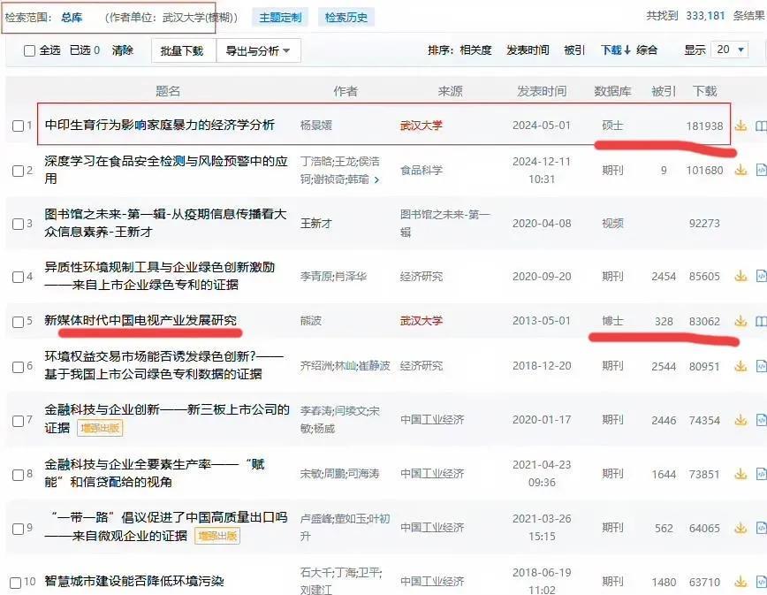Click download icon for 智慧城市建设 row
This screenshot has width=767, height=595.
741,582
